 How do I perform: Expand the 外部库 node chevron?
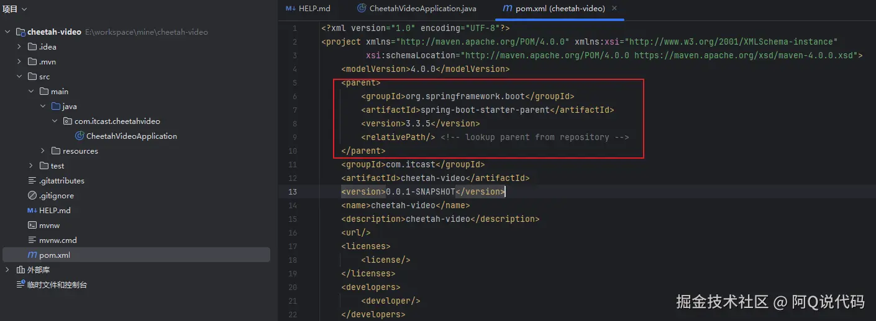coord(7,270)
